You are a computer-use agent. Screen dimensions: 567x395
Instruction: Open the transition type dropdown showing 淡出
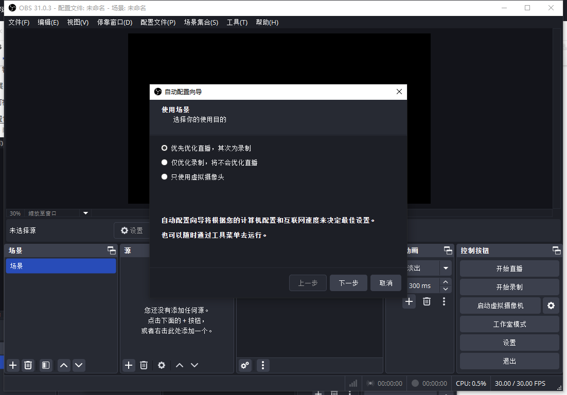tap(446, 267)
